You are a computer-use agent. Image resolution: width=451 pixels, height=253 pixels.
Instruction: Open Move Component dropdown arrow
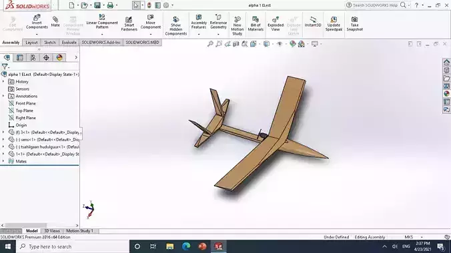coord(150,34)
